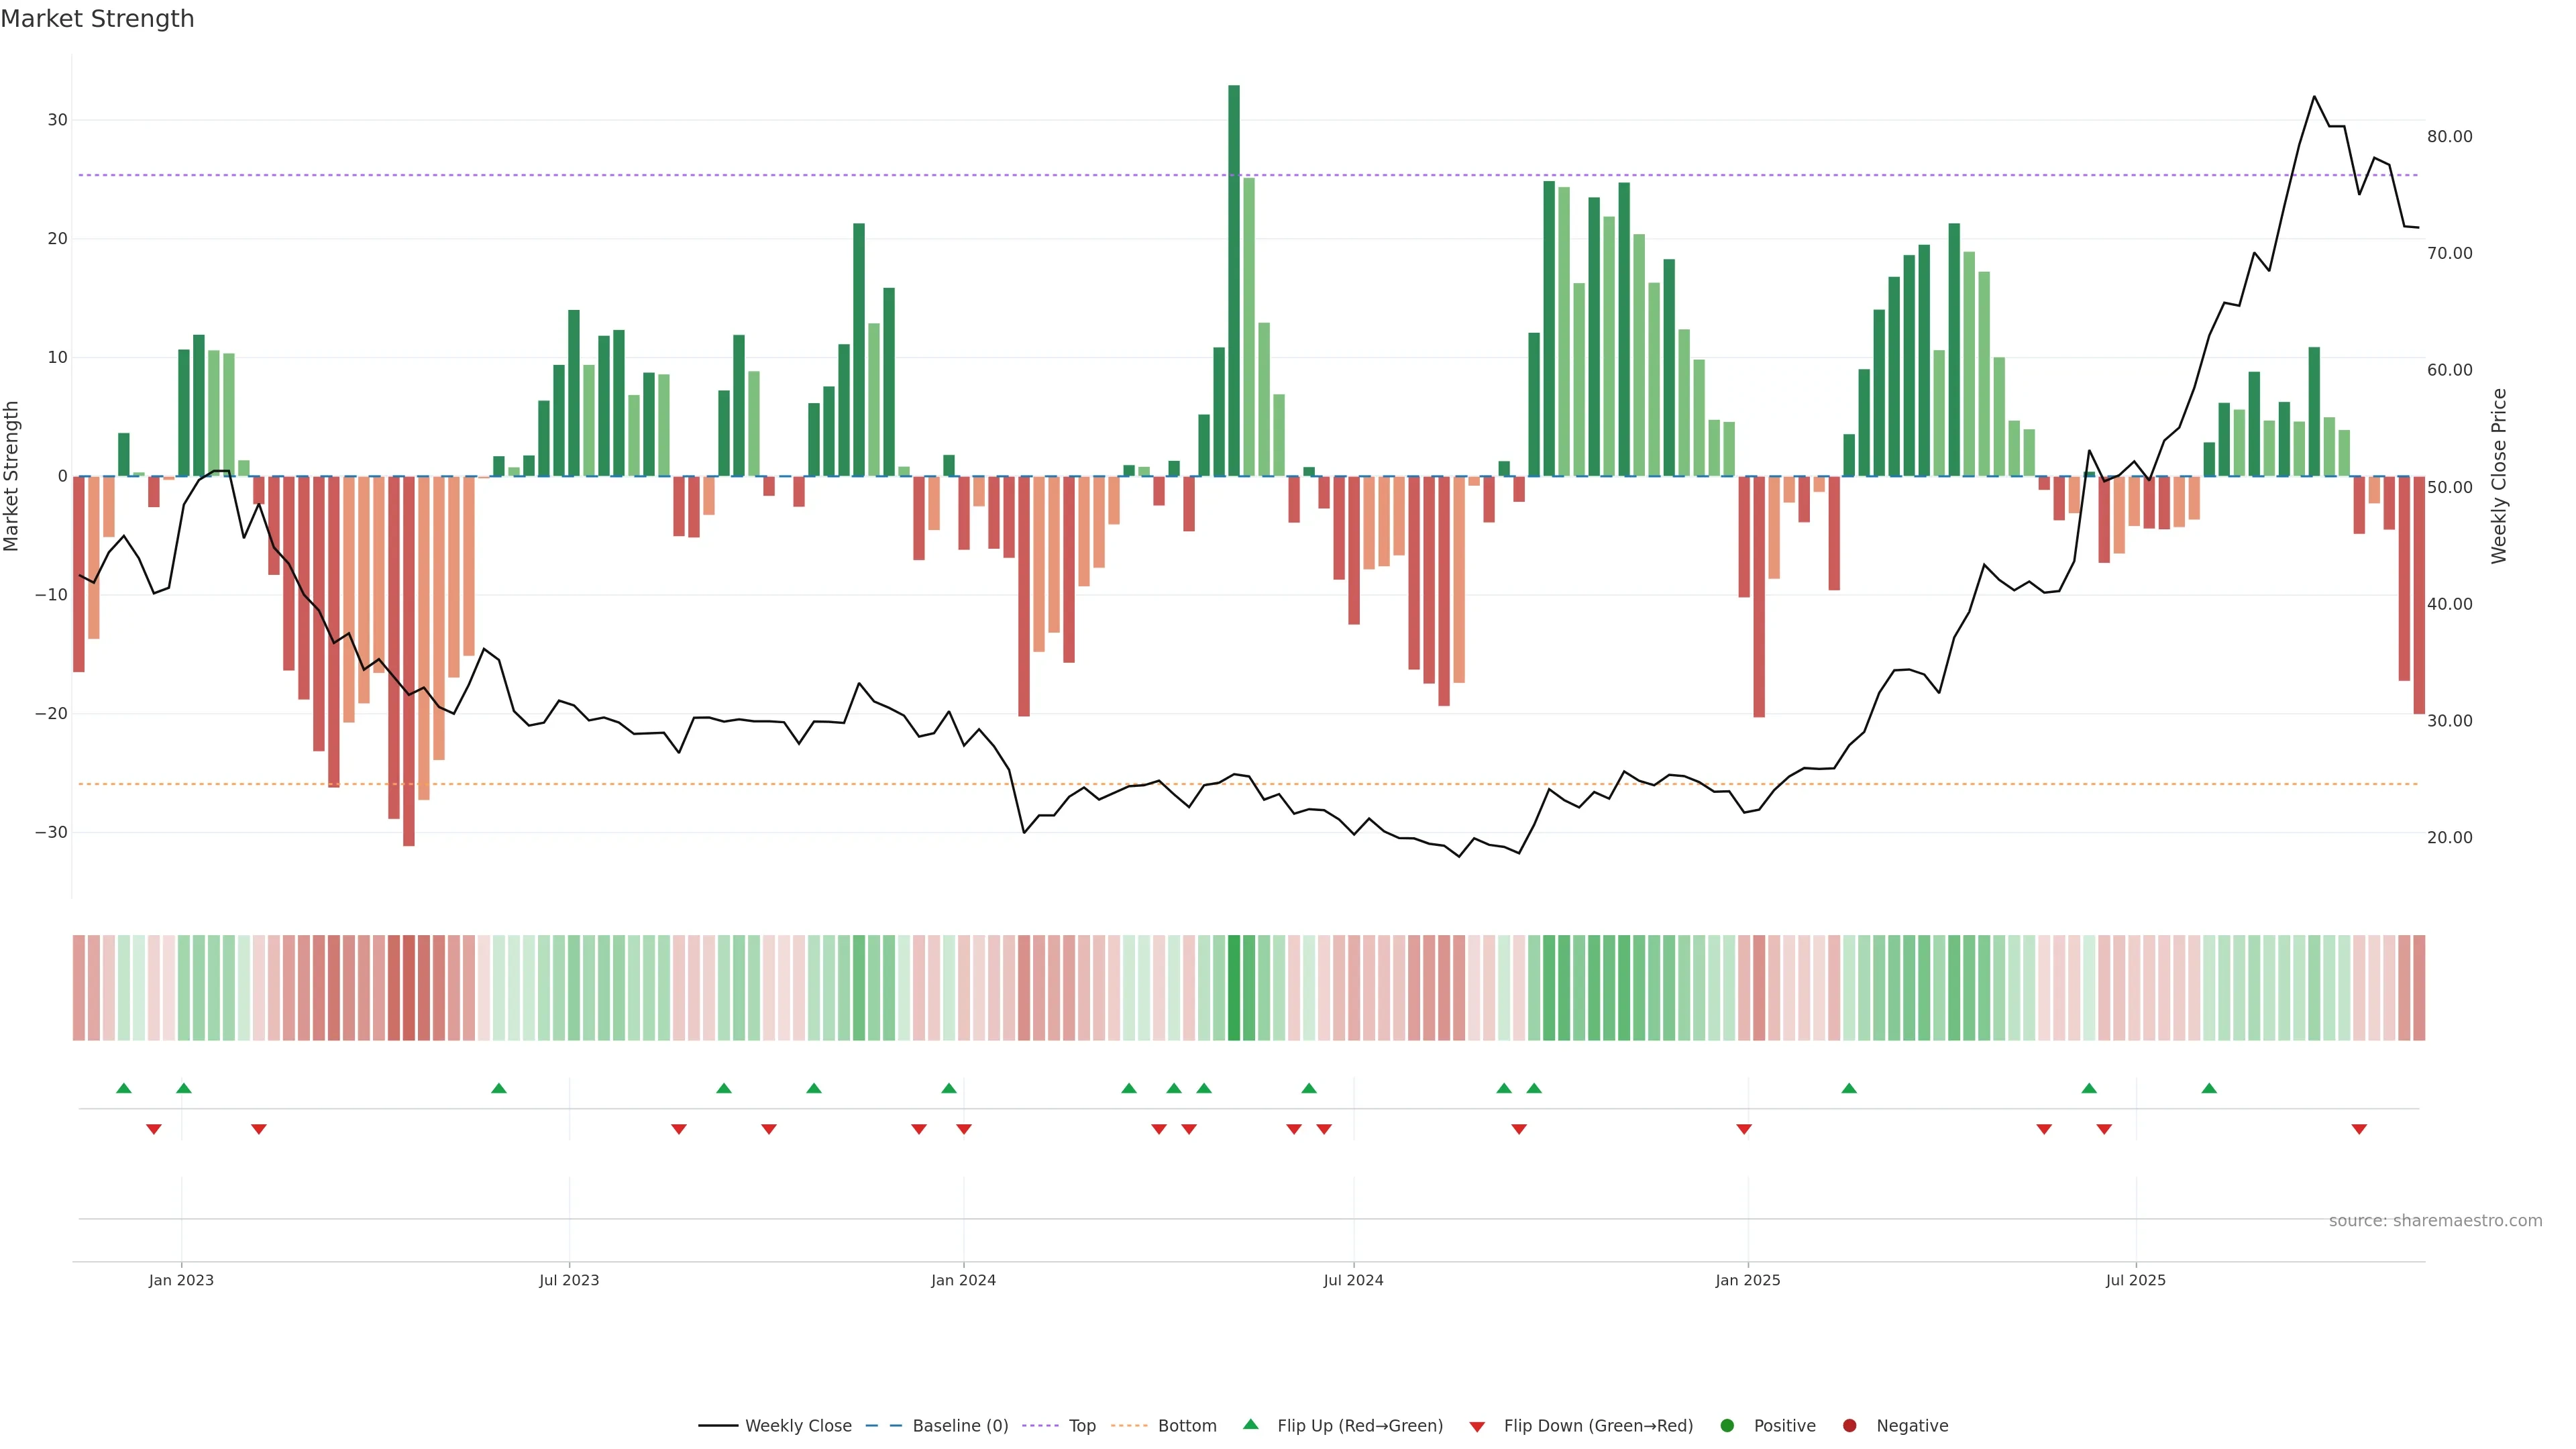Click the dark red Negative legend dot
2576x1449 pixels.
point(1849,1426)
